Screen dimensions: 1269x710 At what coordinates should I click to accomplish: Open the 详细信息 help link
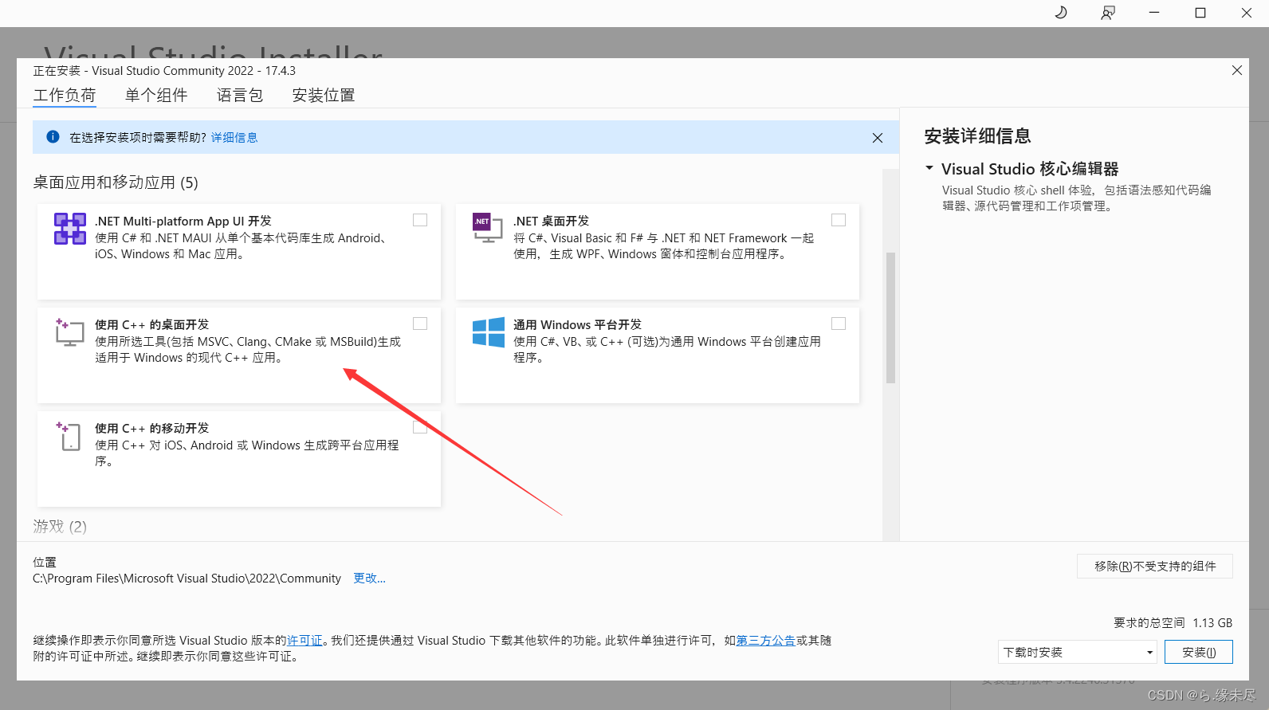234,138
